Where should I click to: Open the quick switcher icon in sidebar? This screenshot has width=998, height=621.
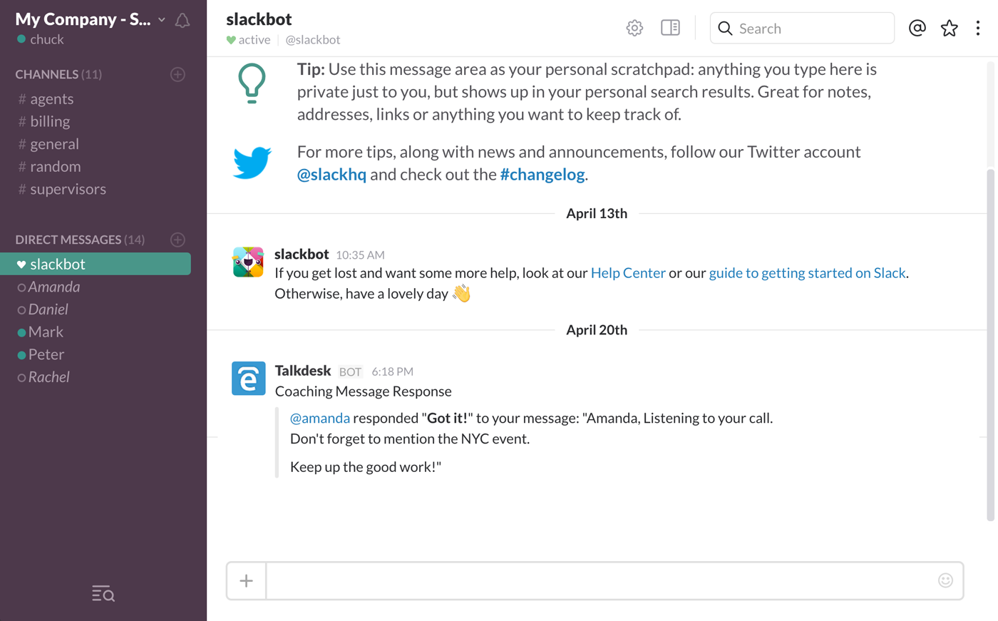[103, 593]
